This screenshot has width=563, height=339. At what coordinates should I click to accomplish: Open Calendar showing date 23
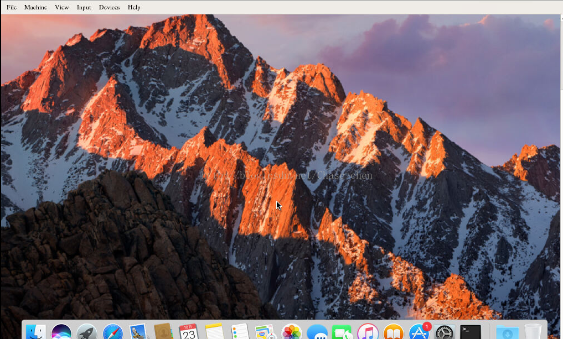189,331
